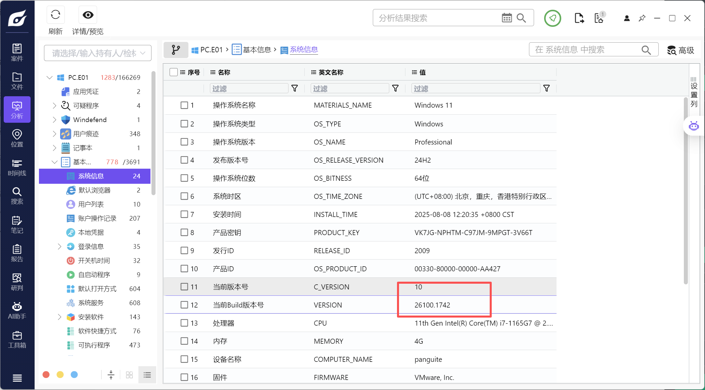Image resolution: width=705 pixels, height=390 pixels.
Task: Check the row 7 安装时间 checkbox
Action: pos(184,214)
